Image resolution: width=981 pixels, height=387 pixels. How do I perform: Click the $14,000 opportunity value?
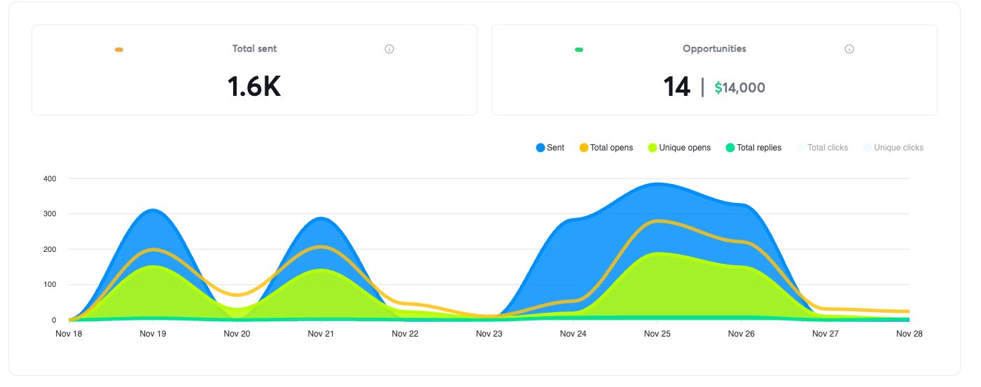pyautogui.click(x=739, y=88)
